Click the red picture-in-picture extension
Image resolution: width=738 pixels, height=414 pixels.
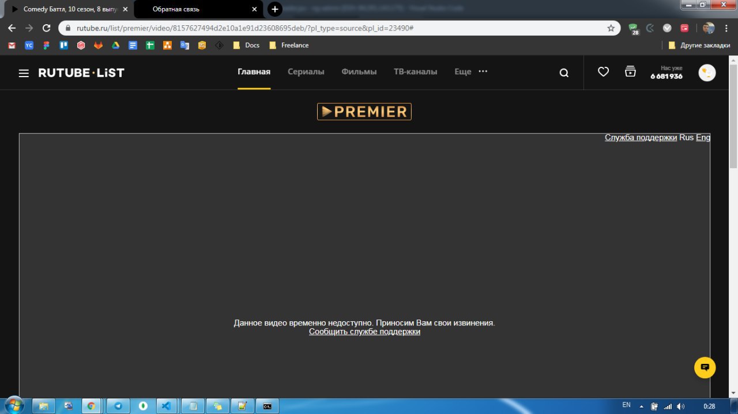click(684, 28)
